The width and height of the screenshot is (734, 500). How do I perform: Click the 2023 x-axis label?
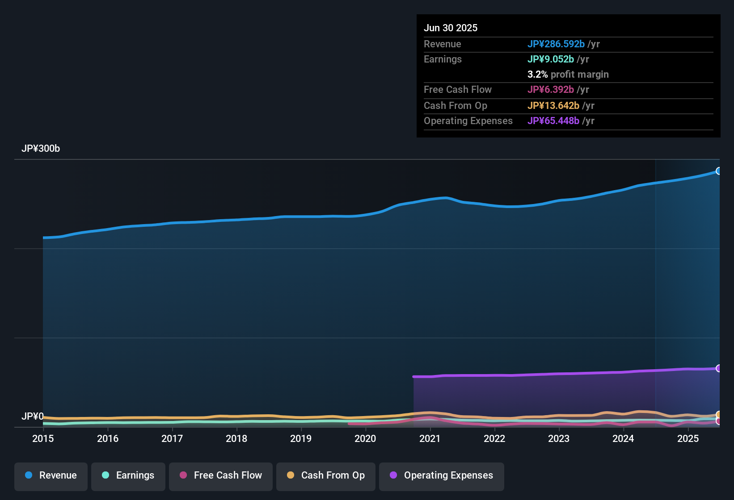pyautogui.click(x=559, y=439)
